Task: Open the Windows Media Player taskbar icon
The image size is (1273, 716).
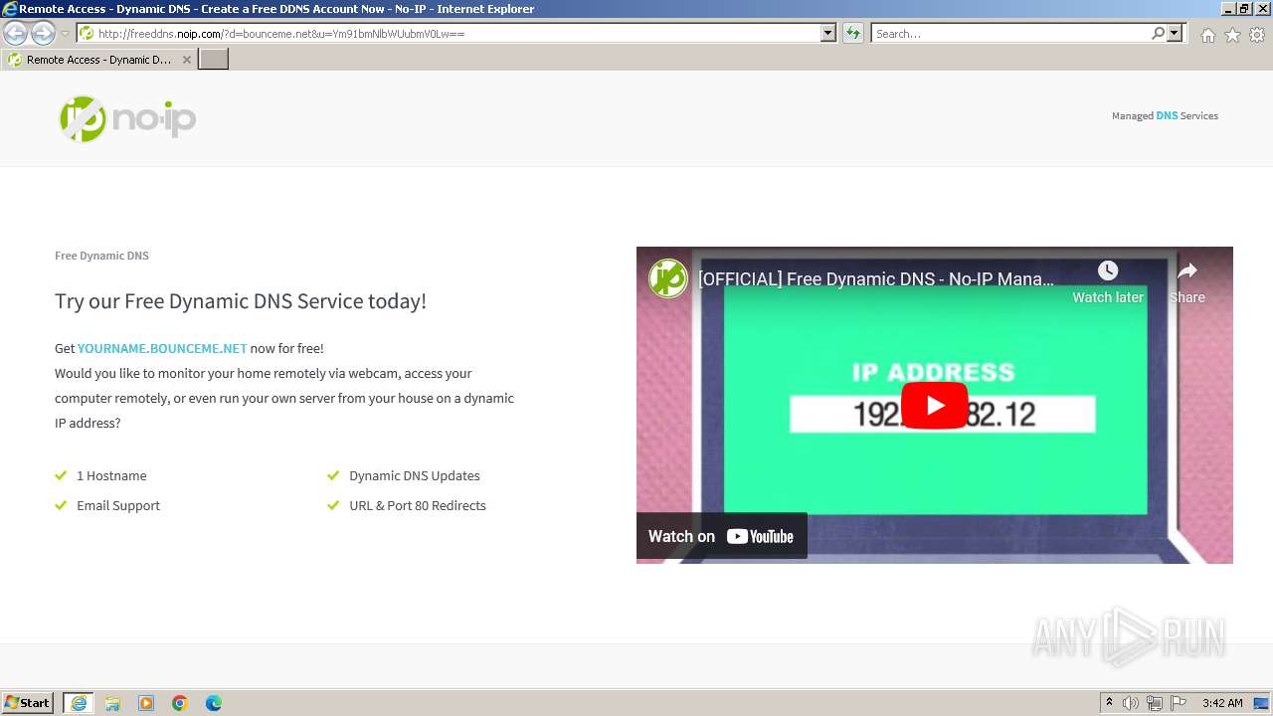Action: pos(146,703)
